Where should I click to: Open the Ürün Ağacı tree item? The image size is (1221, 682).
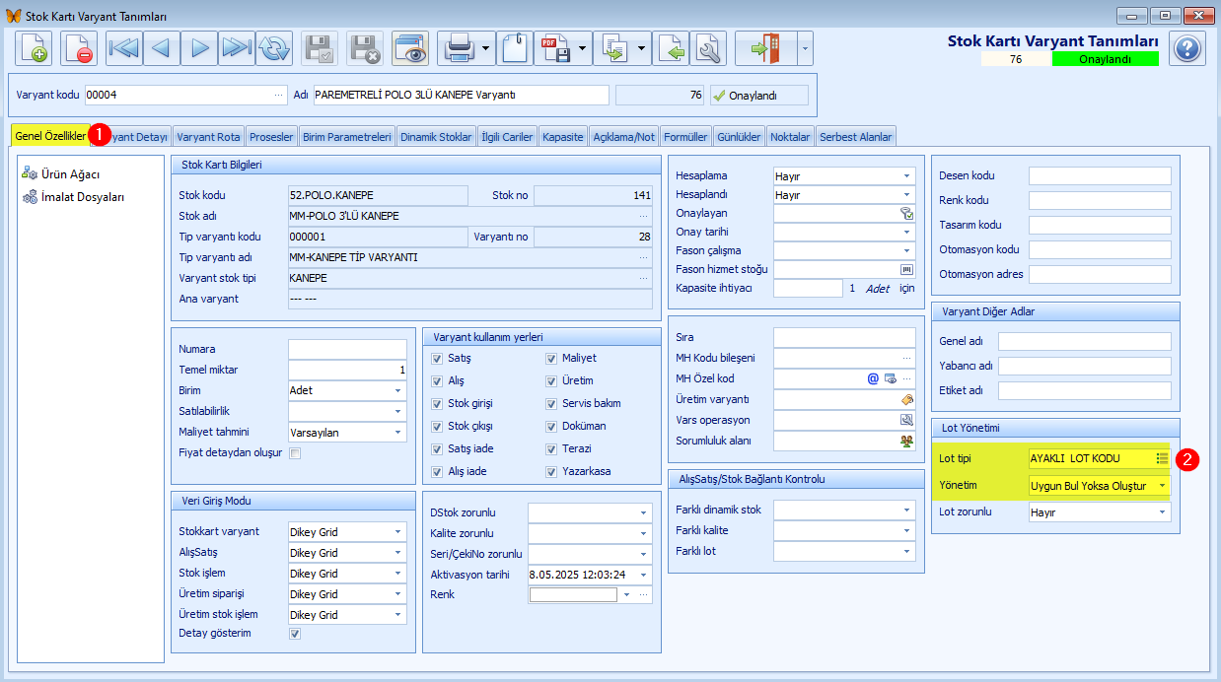[69, 174]
